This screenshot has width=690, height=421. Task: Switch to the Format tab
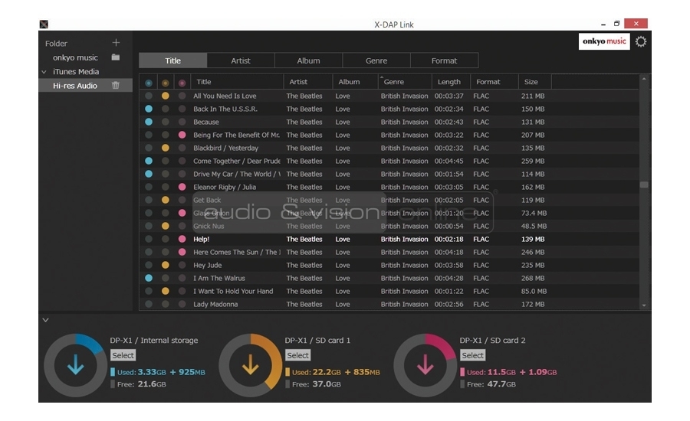pos(444,60)
